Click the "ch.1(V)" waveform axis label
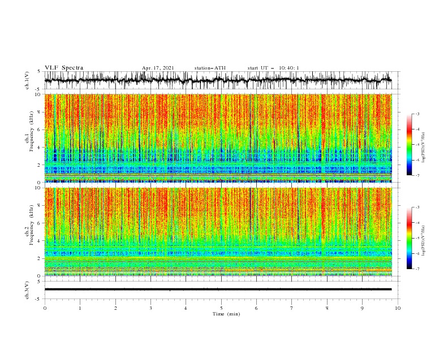Screen dimensions: 448x346 coord(27,80)
